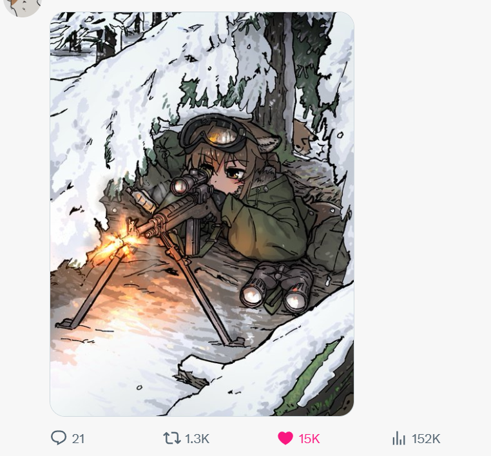Click the 21 replies count
The width and height of the screenshot is (491, 456).
point(79,439)
